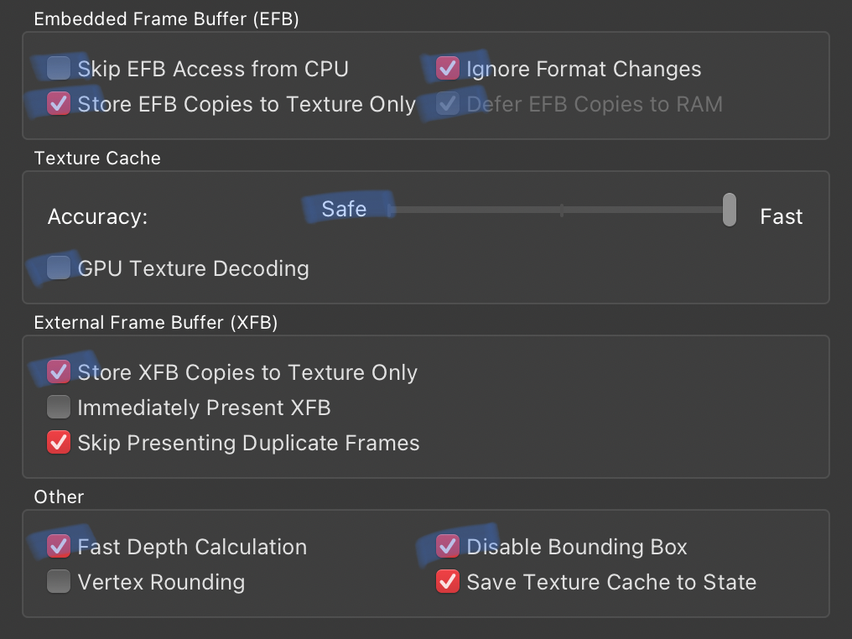Turn on GPU Texture Decoding
Viewport: 852px width, 639px height.
pyautogui.click(x=59, y=268)
